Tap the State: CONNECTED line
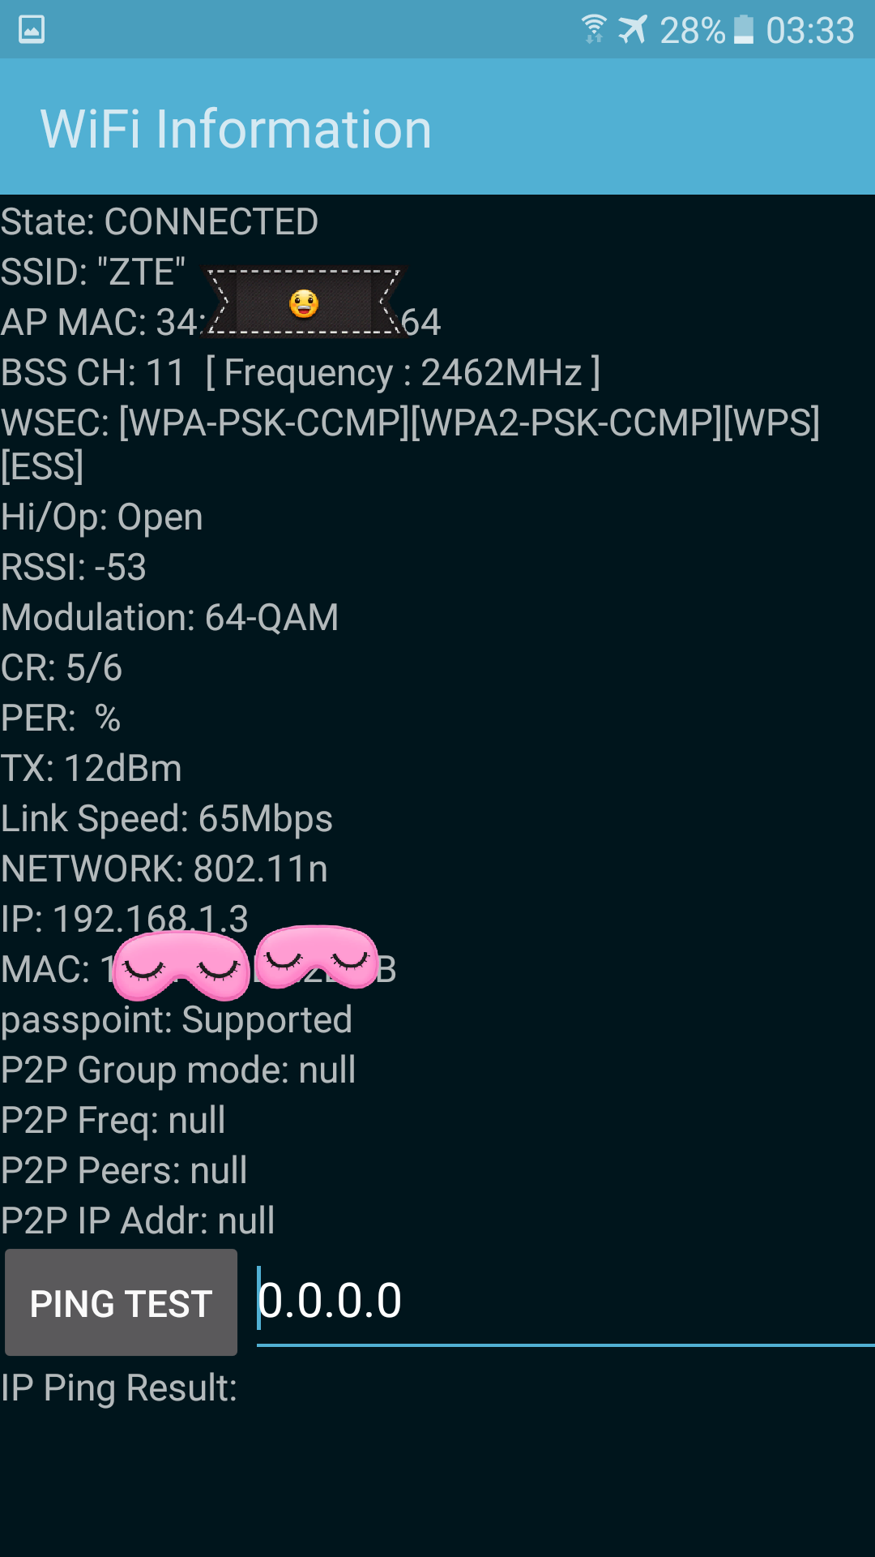Viewport: 875px width, 1557px height. pyautogui.click(x=160, y=222)
